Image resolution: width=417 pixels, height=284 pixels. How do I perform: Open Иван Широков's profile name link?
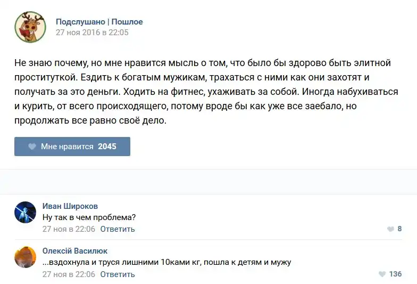pyautogui.click(x=70, y=206)
